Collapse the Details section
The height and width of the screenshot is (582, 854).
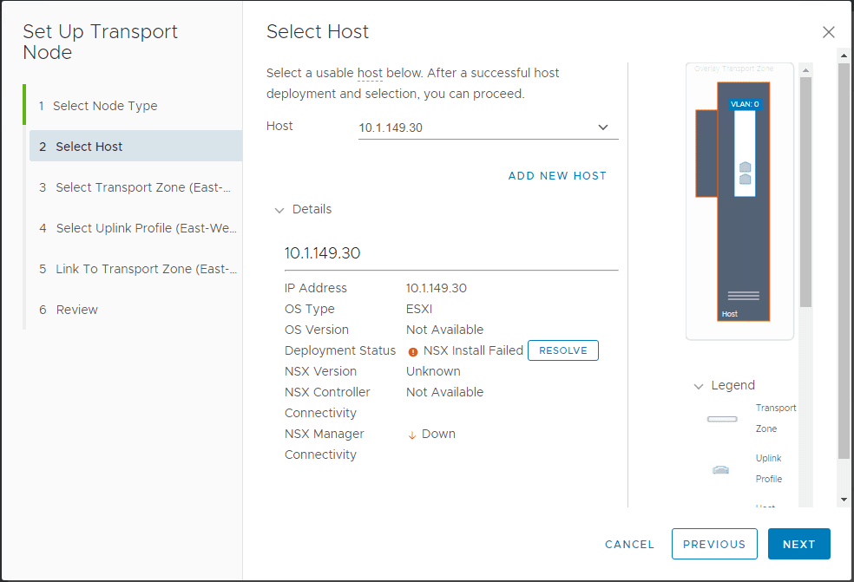point(279,209)
